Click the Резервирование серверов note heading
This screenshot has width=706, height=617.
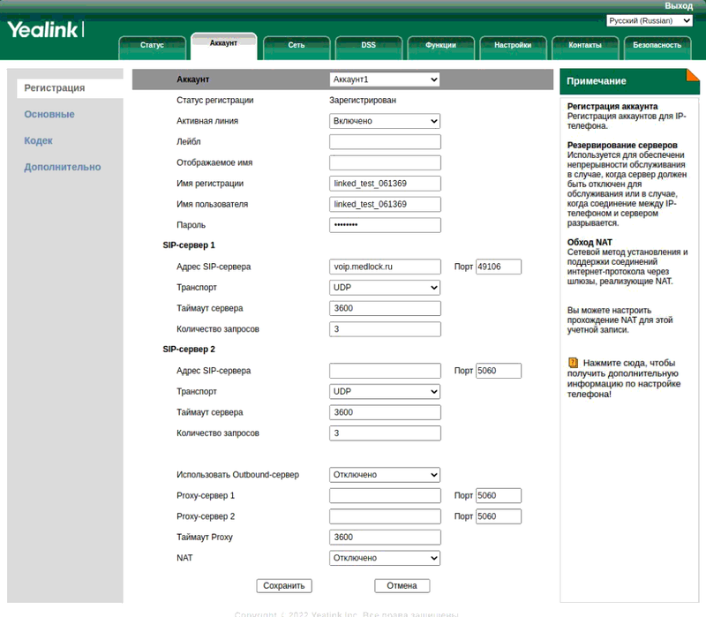click(x=622, y=145)
